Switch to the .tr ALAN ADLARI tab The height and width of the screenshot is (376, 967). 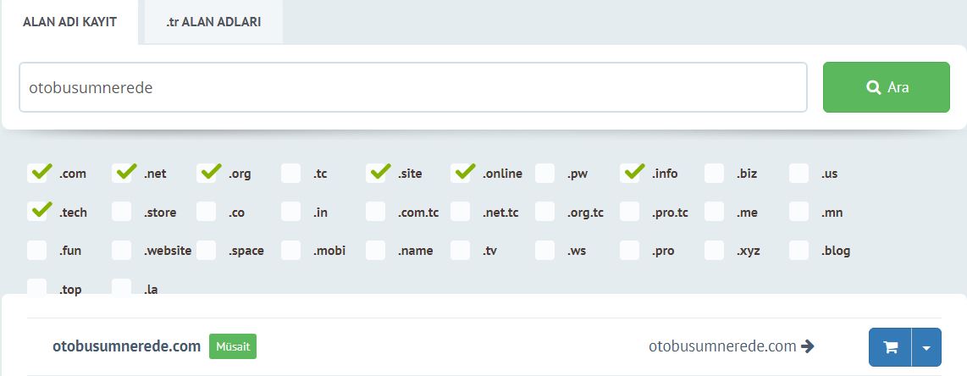click(x=213, y=21)
